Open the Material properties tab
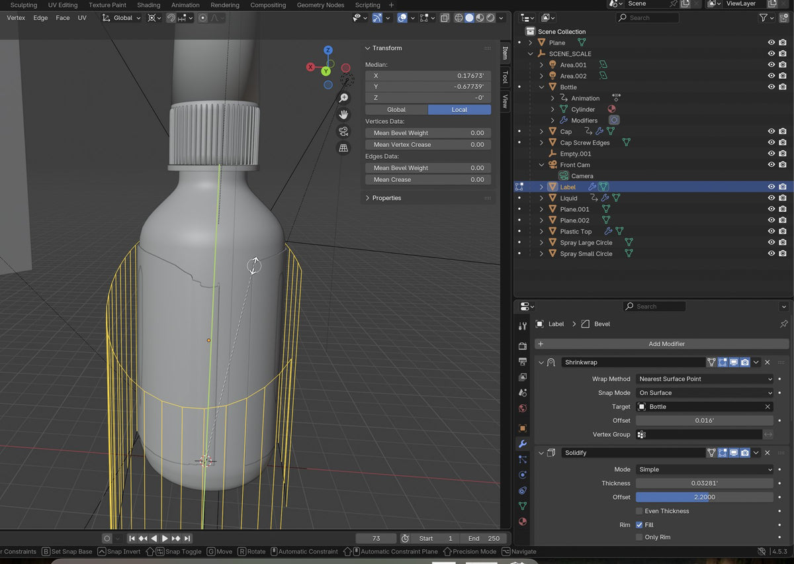This screenshot has width=794, height=564. [x=523, y=522]
